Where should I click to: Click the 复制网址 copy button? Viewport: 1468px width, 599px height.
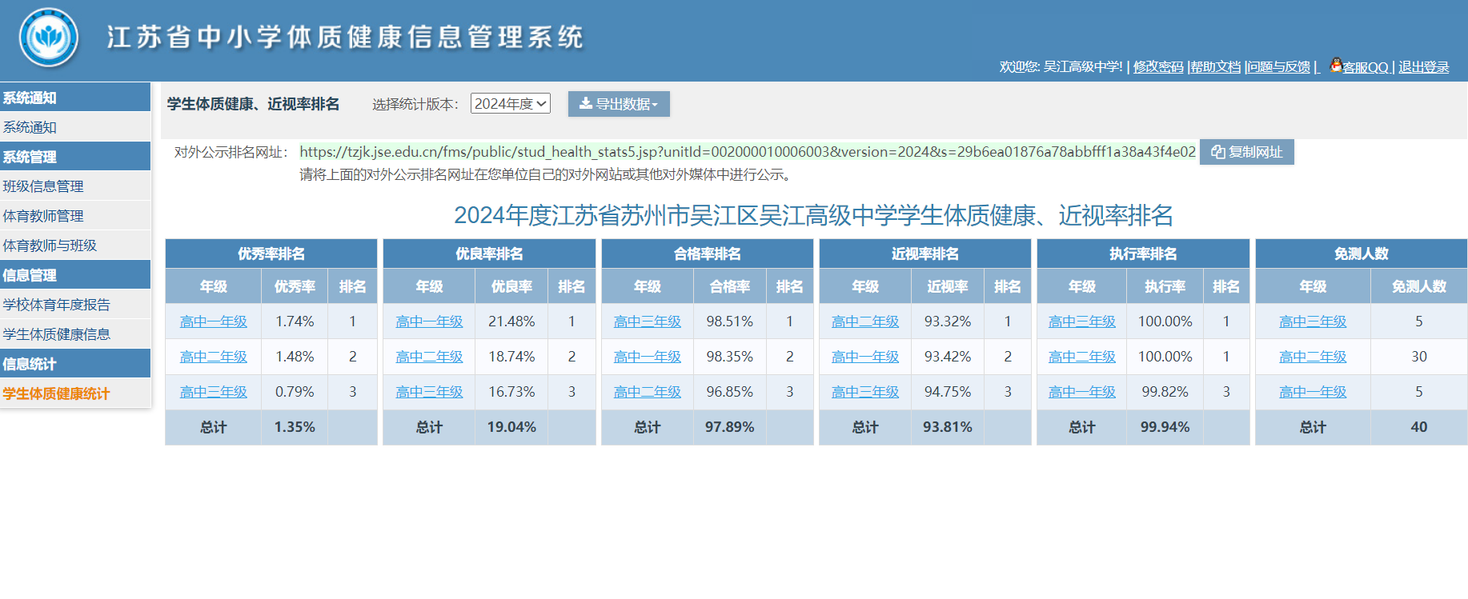point(1246,152)
